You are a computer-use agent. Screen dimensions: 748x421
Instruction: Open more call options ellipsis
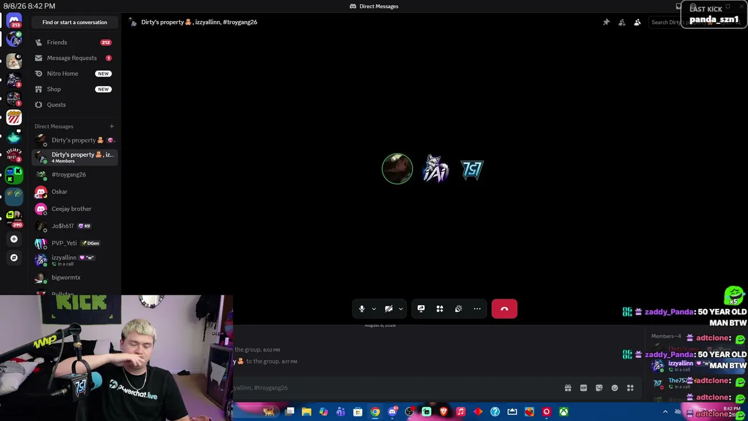point(477,309)
